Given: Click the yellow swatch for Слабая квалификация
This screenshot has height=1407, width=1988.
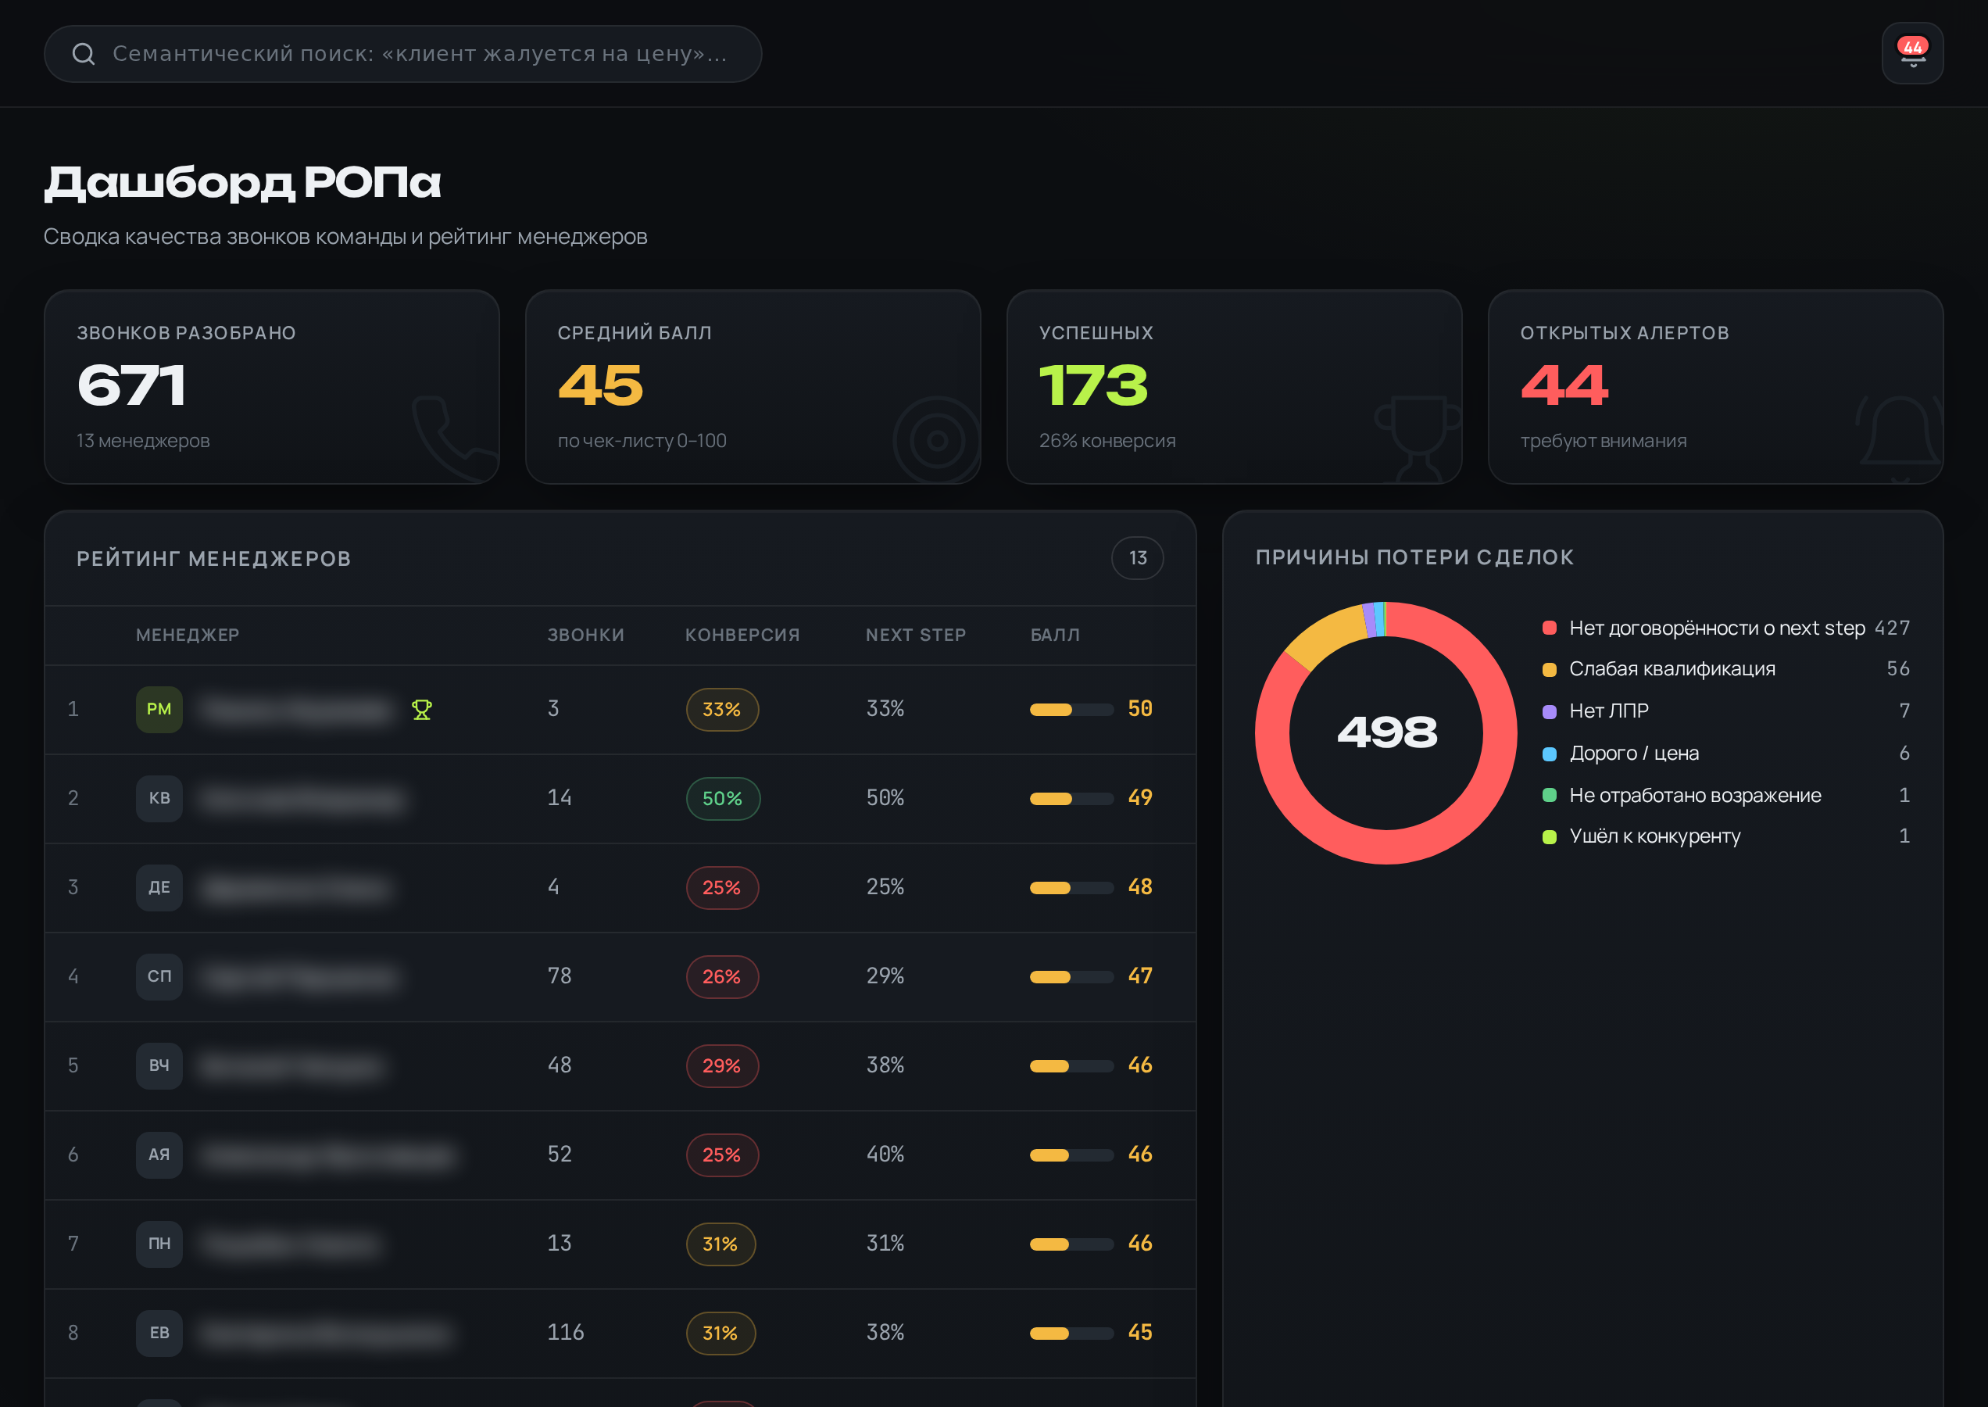Looking at the screenshot, I should click(1550, 669).
